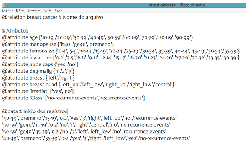Click on the @attribute menopause line

click(x=58, y=44)
